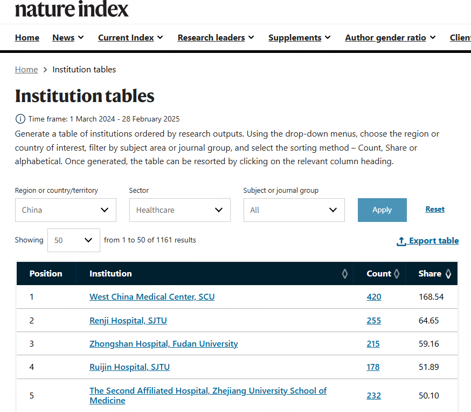Open the China region dropdown
The width and height of the screenshot is (471, 412).
tap(66, 210)
